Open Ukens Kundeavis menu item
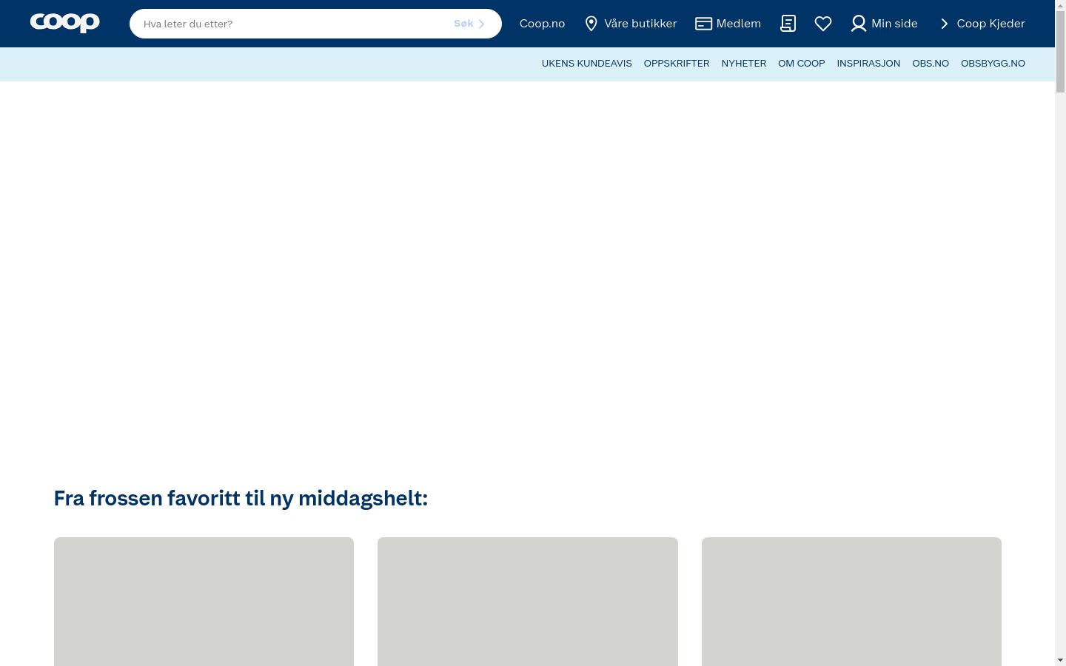The image size is (1066, 666). (x=586, y=64)
